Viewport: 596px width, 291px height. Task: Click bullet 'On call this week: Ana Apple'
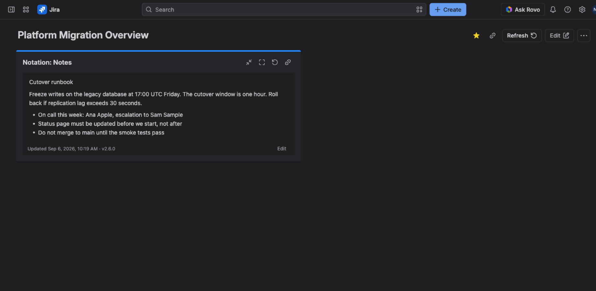pos(110,115)
